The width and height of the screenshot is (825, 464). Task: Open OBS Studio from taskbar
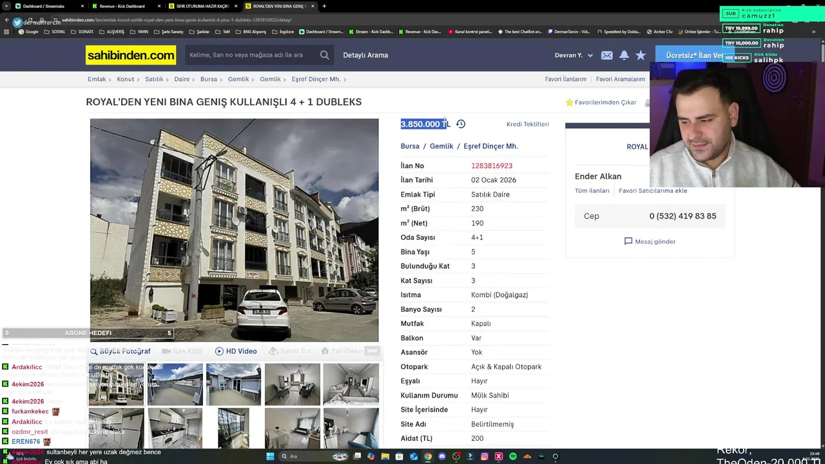pos(456,456)
